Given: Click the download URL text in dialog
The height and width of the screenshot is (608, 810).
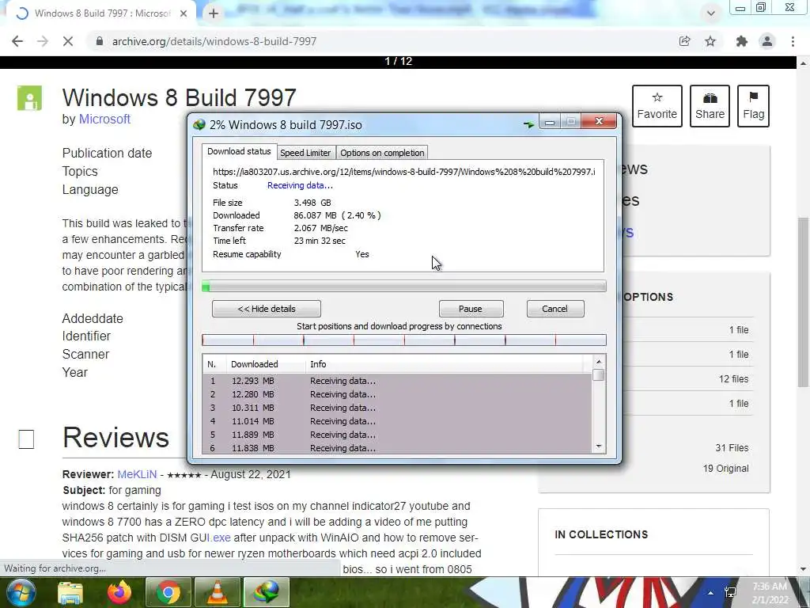Looking at the screenshot, I should coord(404,172).
